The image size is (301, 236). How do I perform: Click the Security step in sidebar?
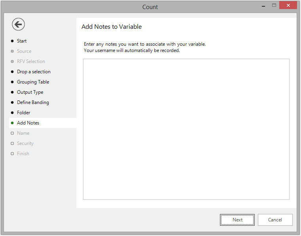coord(25,143)
